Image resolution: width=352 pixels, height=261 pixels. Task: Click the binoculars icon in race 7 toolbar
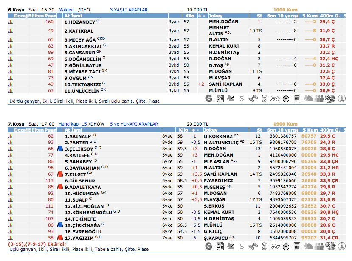(x=253, y=247)
